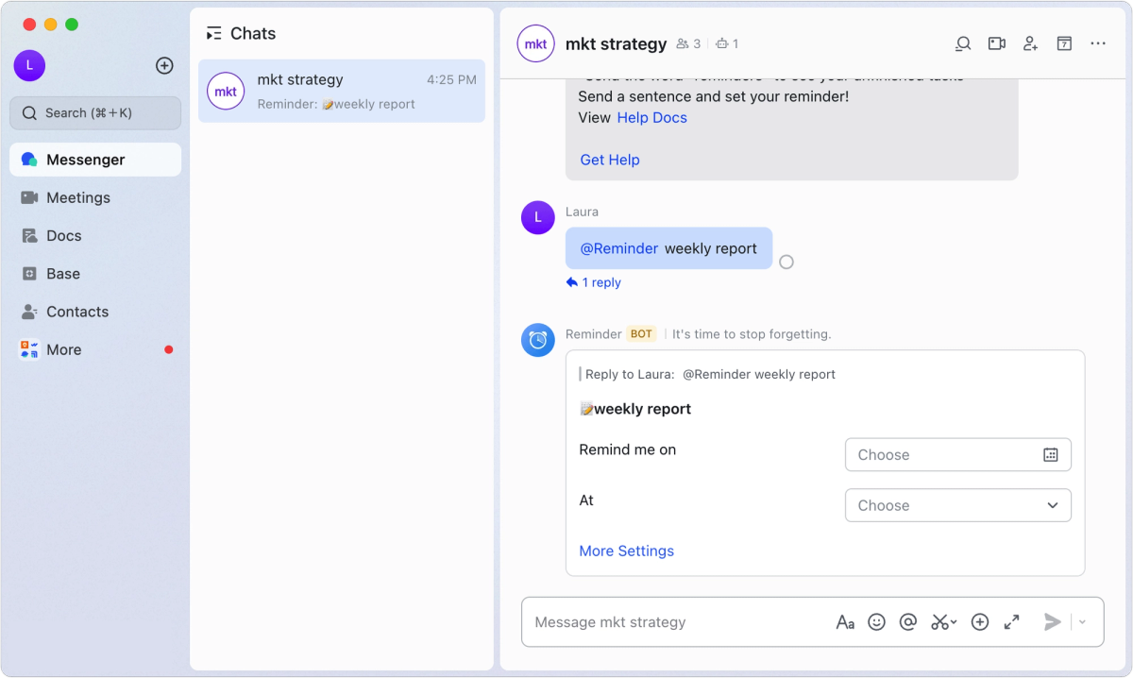Open More apps in the sidebar
The width and height of the screenshot is (1133, 678).
[x=95, y=349]
